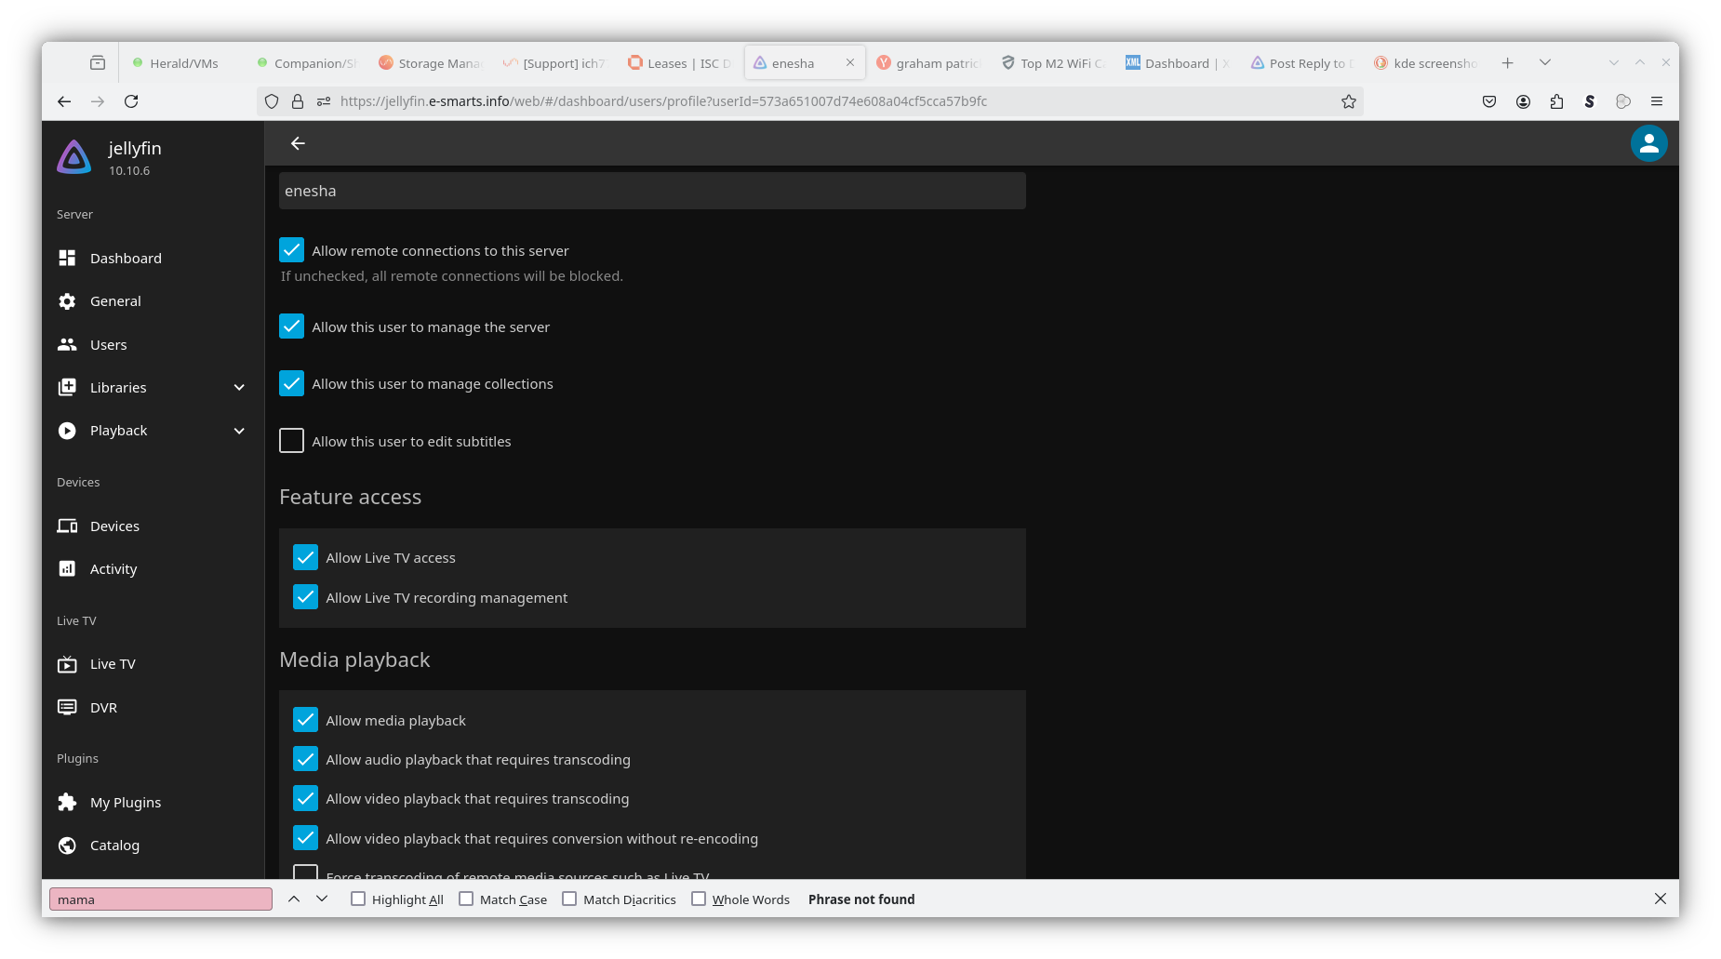Open Devices in the sidebar
The image size is (1721, 959).
point(114,526)
